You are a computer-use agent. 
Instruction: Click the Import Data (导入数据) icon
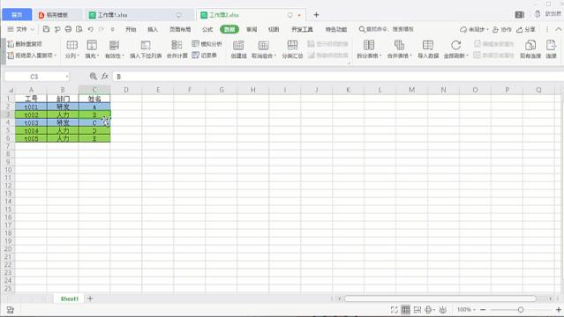pos(428,45)
